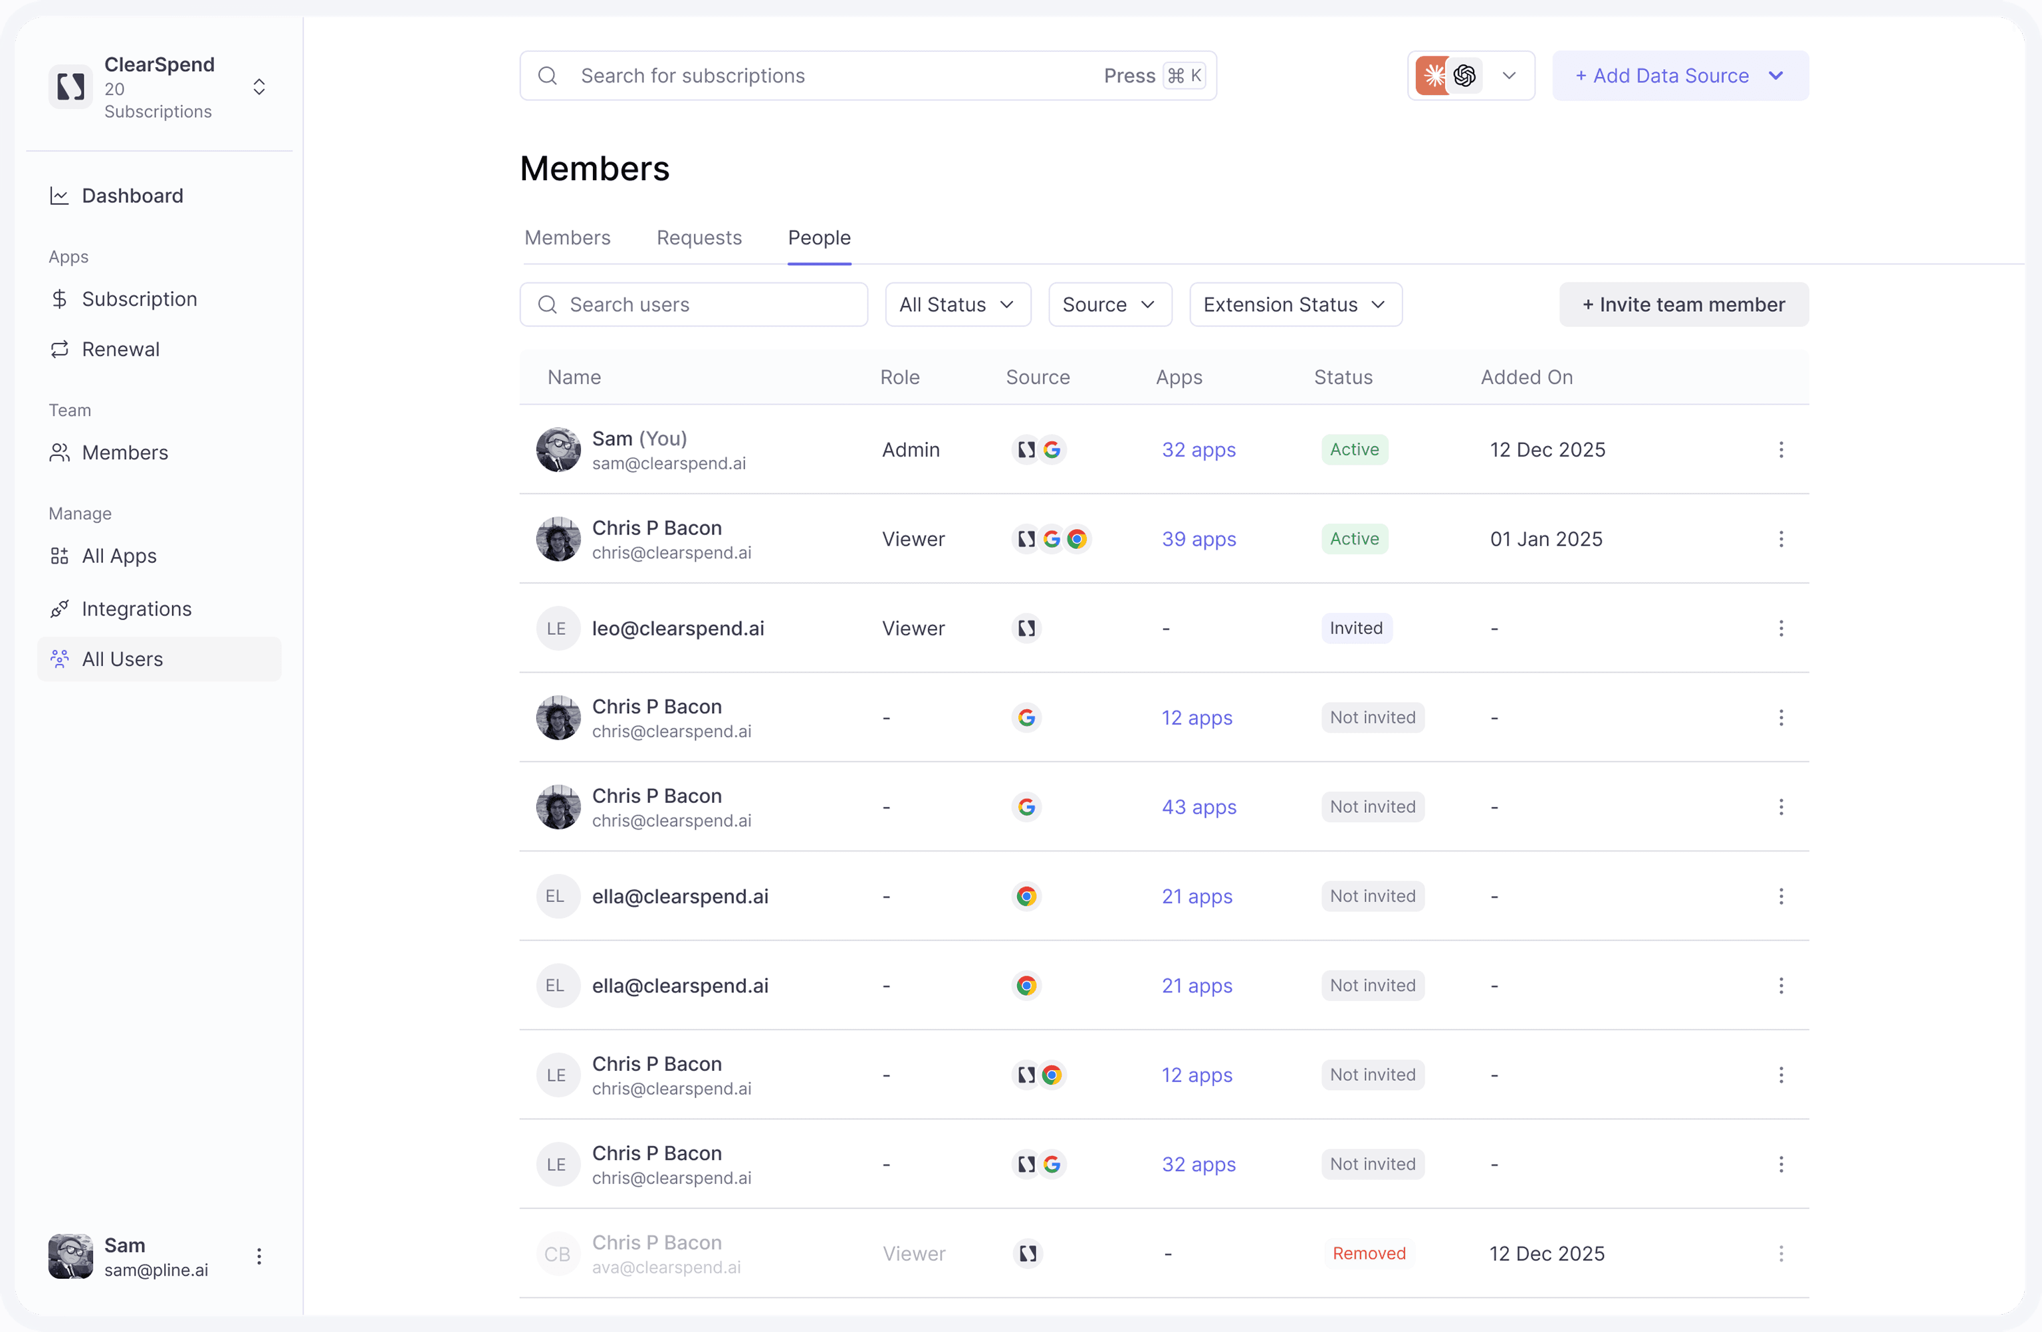Click the Added On column header
This screenshot has height=1332, width=2042.
[1526, 378]
